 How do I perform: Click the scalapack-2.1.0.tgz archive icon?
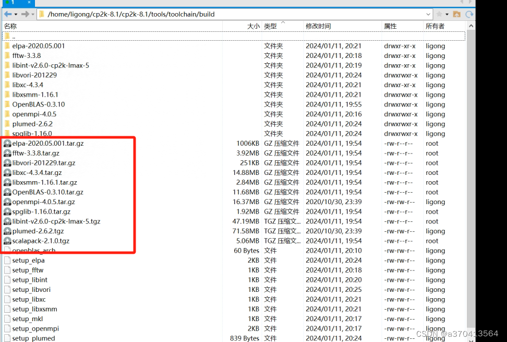[7, 241]
